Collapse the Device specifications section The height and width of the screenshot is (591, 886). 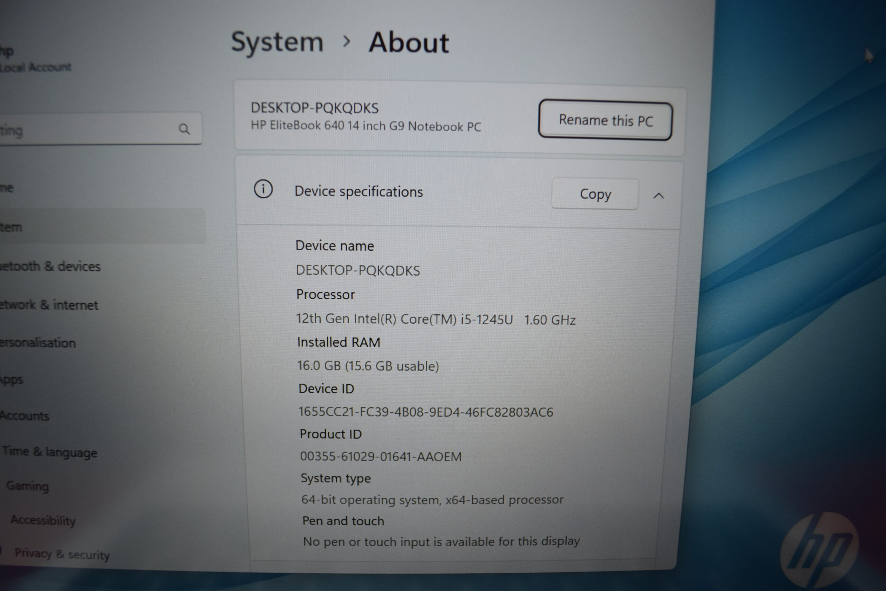659,196
